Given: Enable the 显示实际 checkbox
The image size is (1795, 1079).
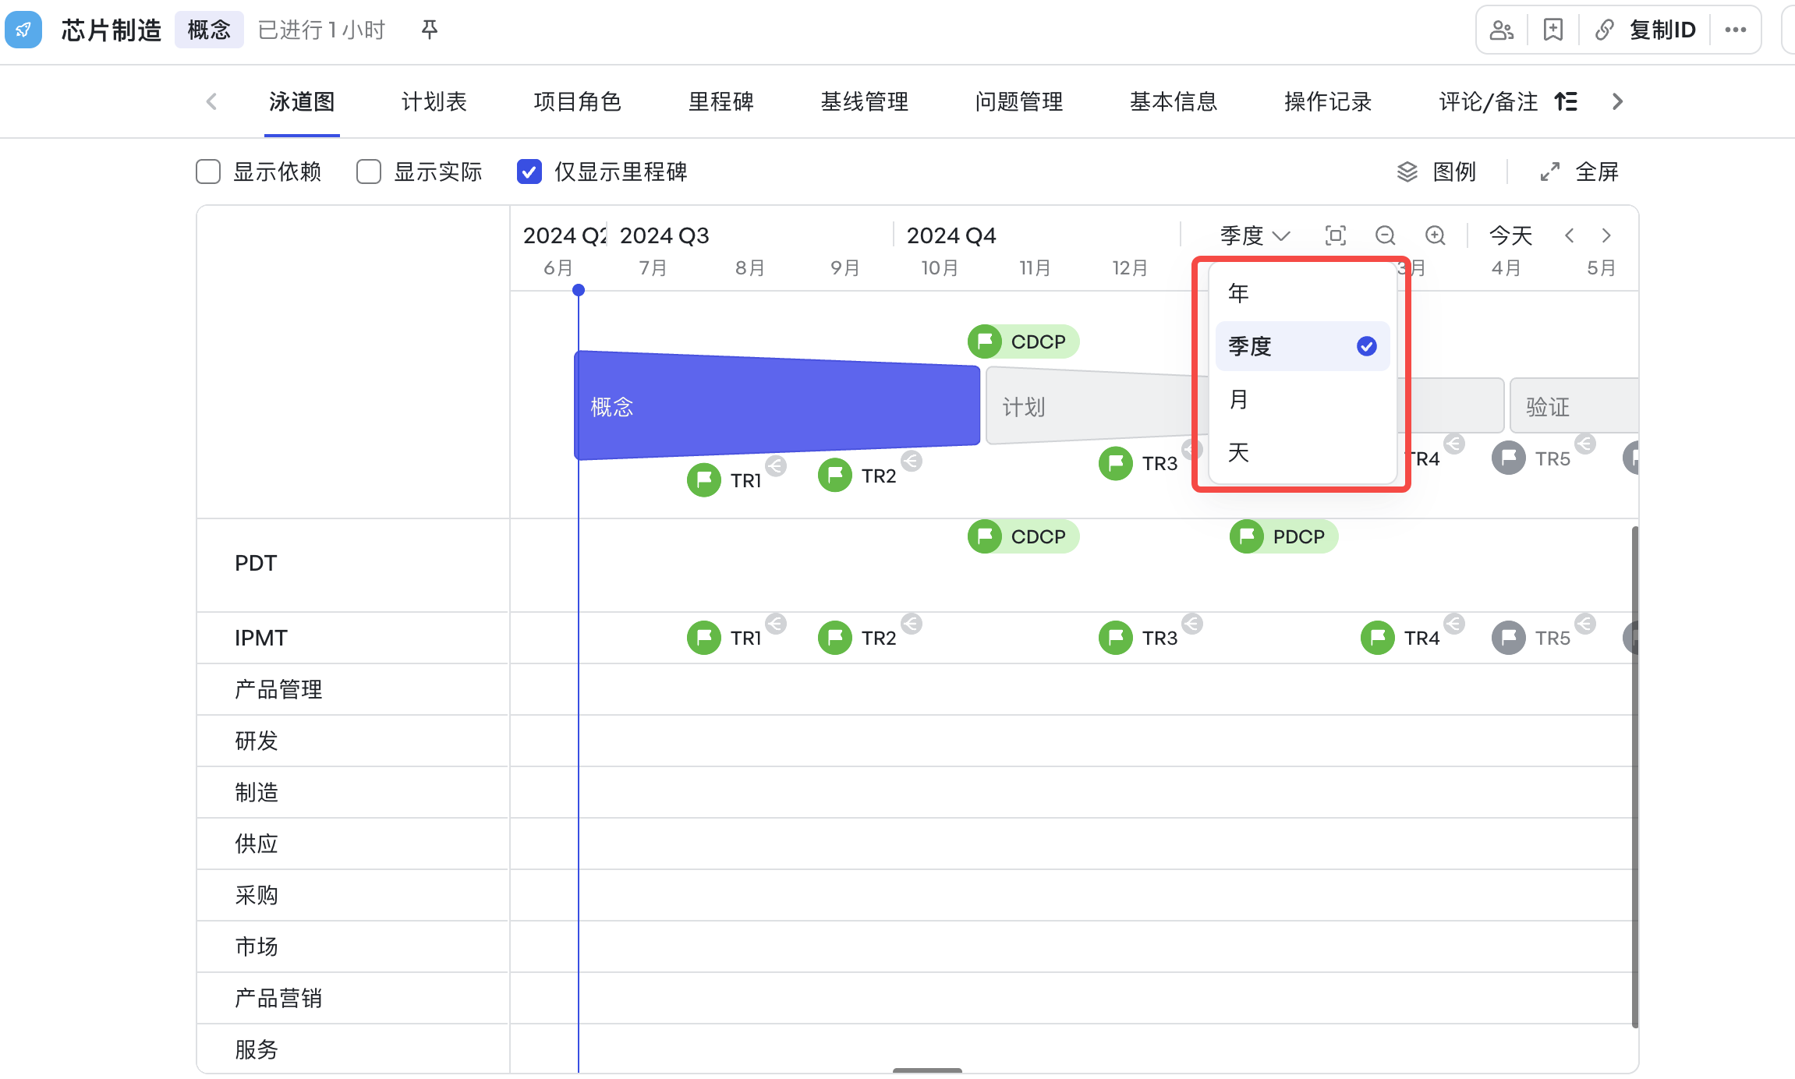Looking at the screenshot, I should (x=369, y=172).
